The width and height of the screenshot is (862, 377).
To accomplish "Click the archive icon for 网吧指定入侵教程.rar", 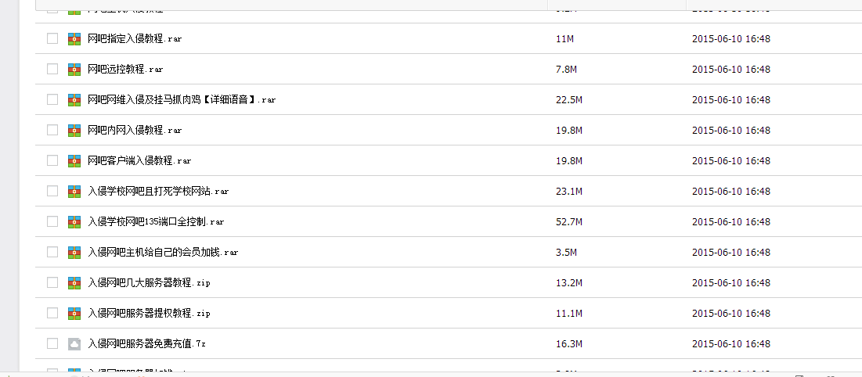I will pos(74,39).
